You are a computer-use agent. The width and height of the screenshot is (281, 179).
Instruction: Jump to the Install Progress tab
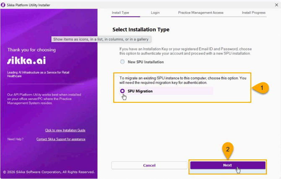253,13
